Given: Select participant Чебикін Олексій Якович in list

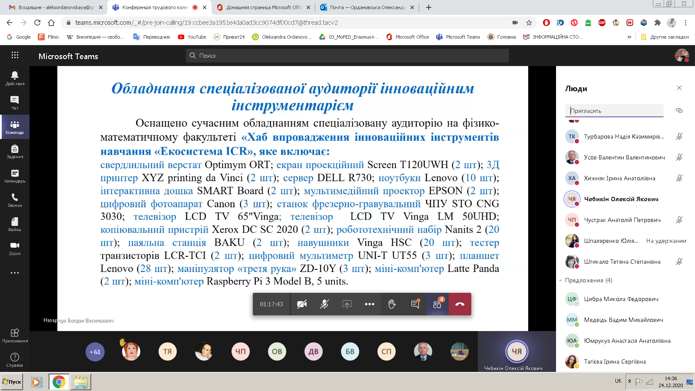Looking at the screenshot, I should [x=625, y=199].
